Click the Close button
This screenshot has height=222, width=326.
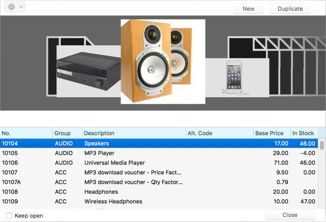tap(290, 215)
